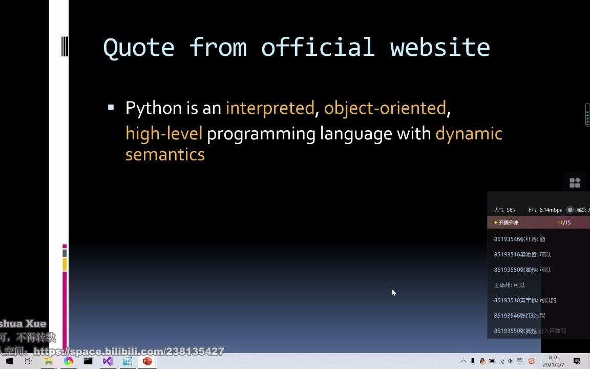Open the Windows Start menu
The width and height of the screenshot is (590, 369).
[x=9, y=361]
